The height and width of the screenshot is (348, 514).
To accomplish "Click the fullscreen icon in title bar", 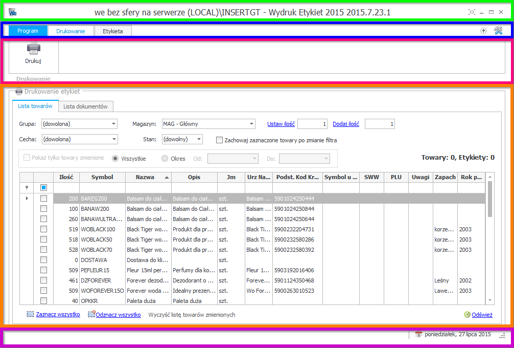I will click(x=472, y=12).
